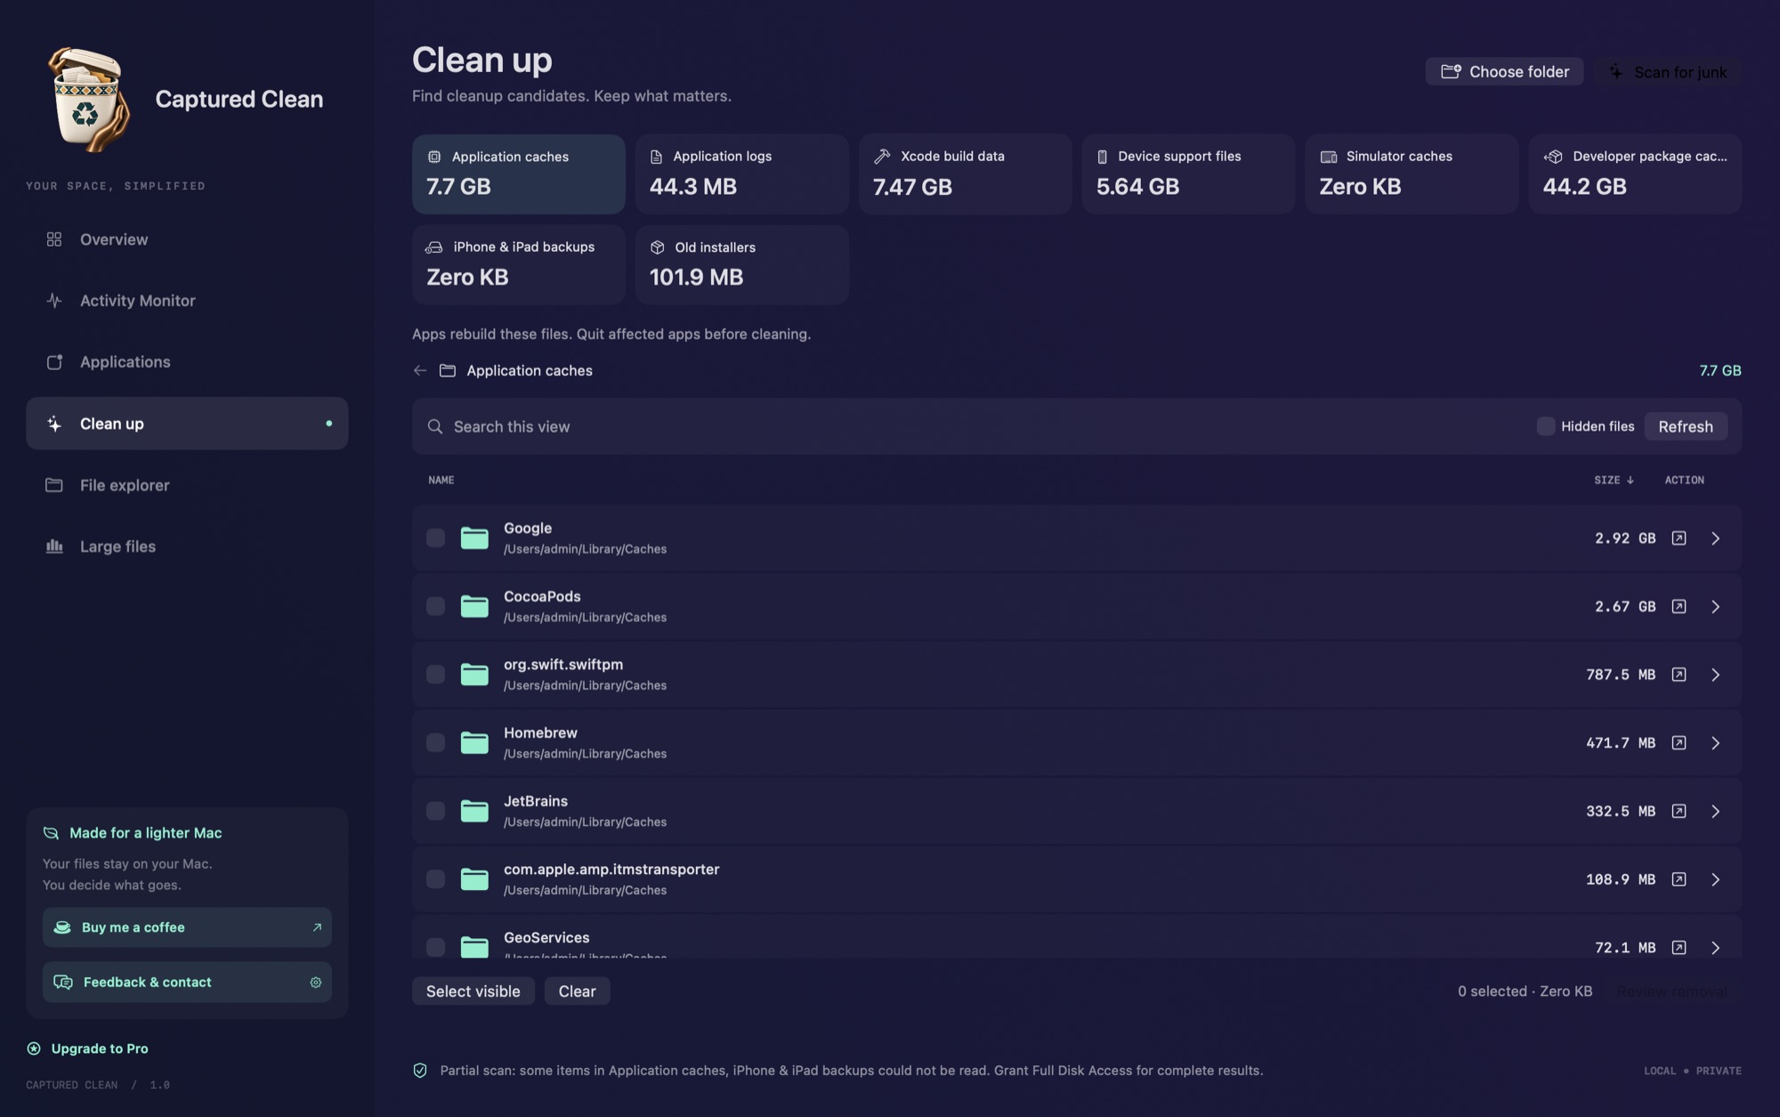Viewport: 1780px width, 1117px height.
Task: Expand the Homebrew row chevron
Action: [x=1715, y=743]
